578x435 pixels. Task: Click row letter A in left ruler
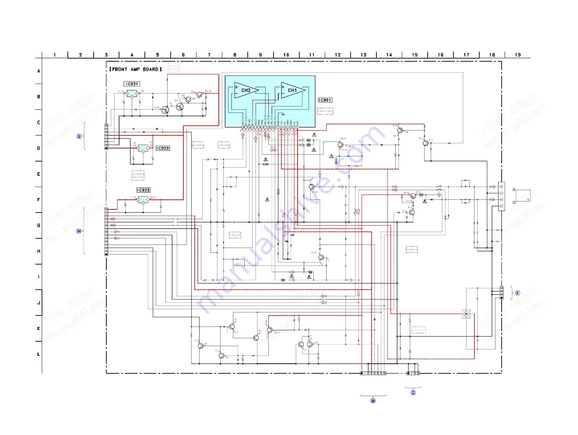39,71
